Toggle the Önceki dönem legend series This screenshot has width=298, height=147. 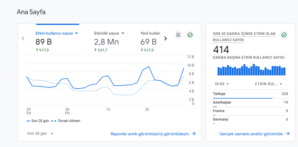point(66,121)
